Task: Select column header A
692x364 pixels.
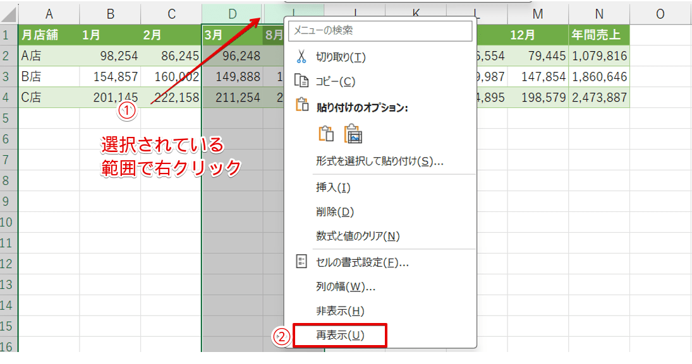Action: (47, 14)
